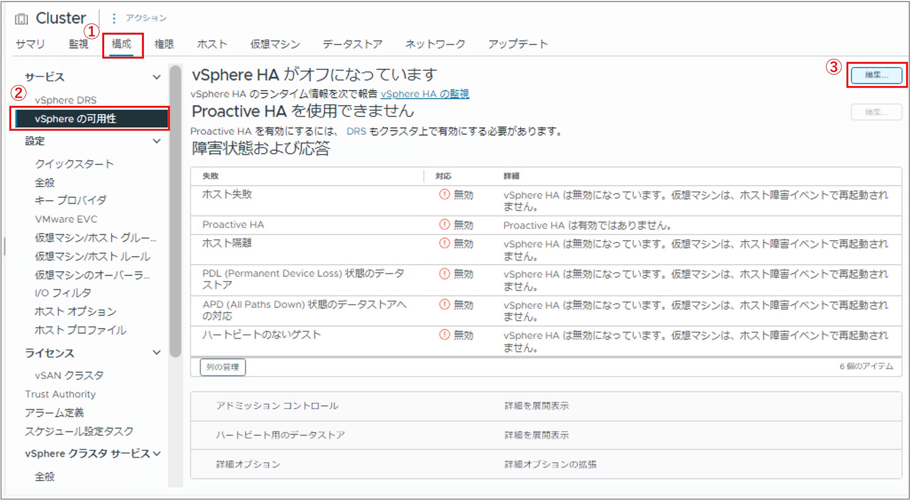
Task: Open the アップデート tab
Action: [518, 44]
